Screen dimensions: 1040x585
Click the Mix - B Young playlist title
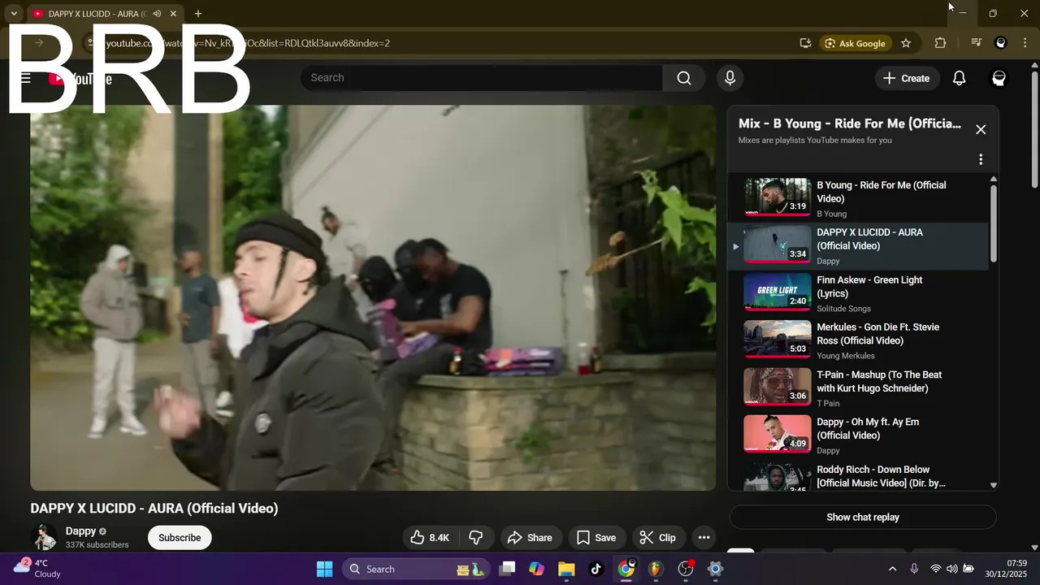850,123
